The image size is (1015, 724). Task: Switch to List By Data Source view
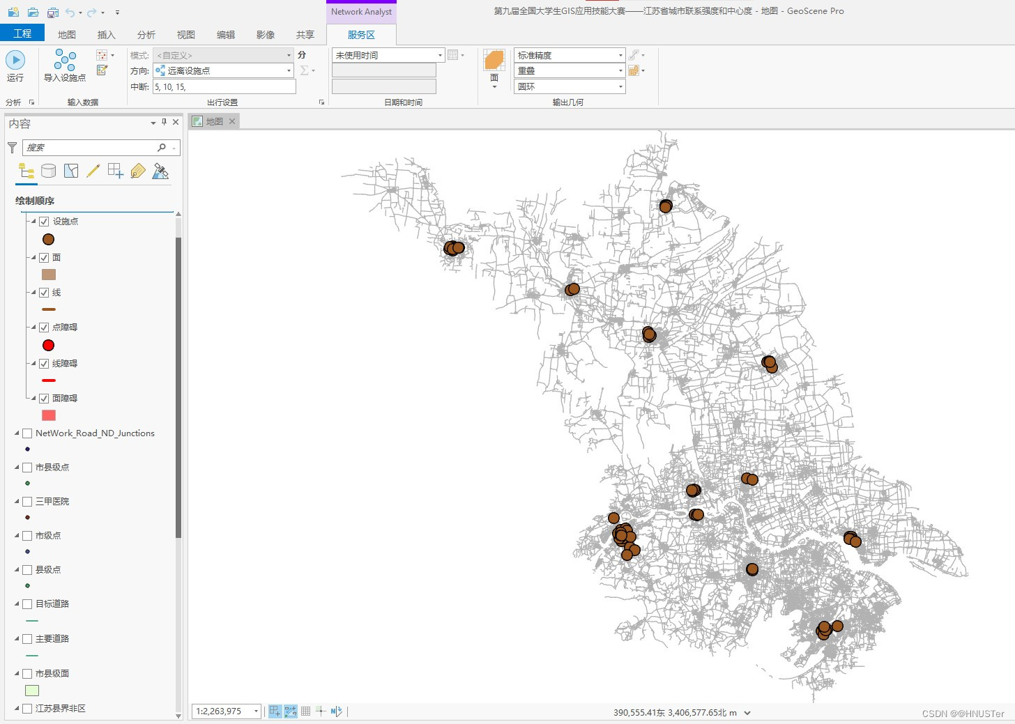coord(48,171)
